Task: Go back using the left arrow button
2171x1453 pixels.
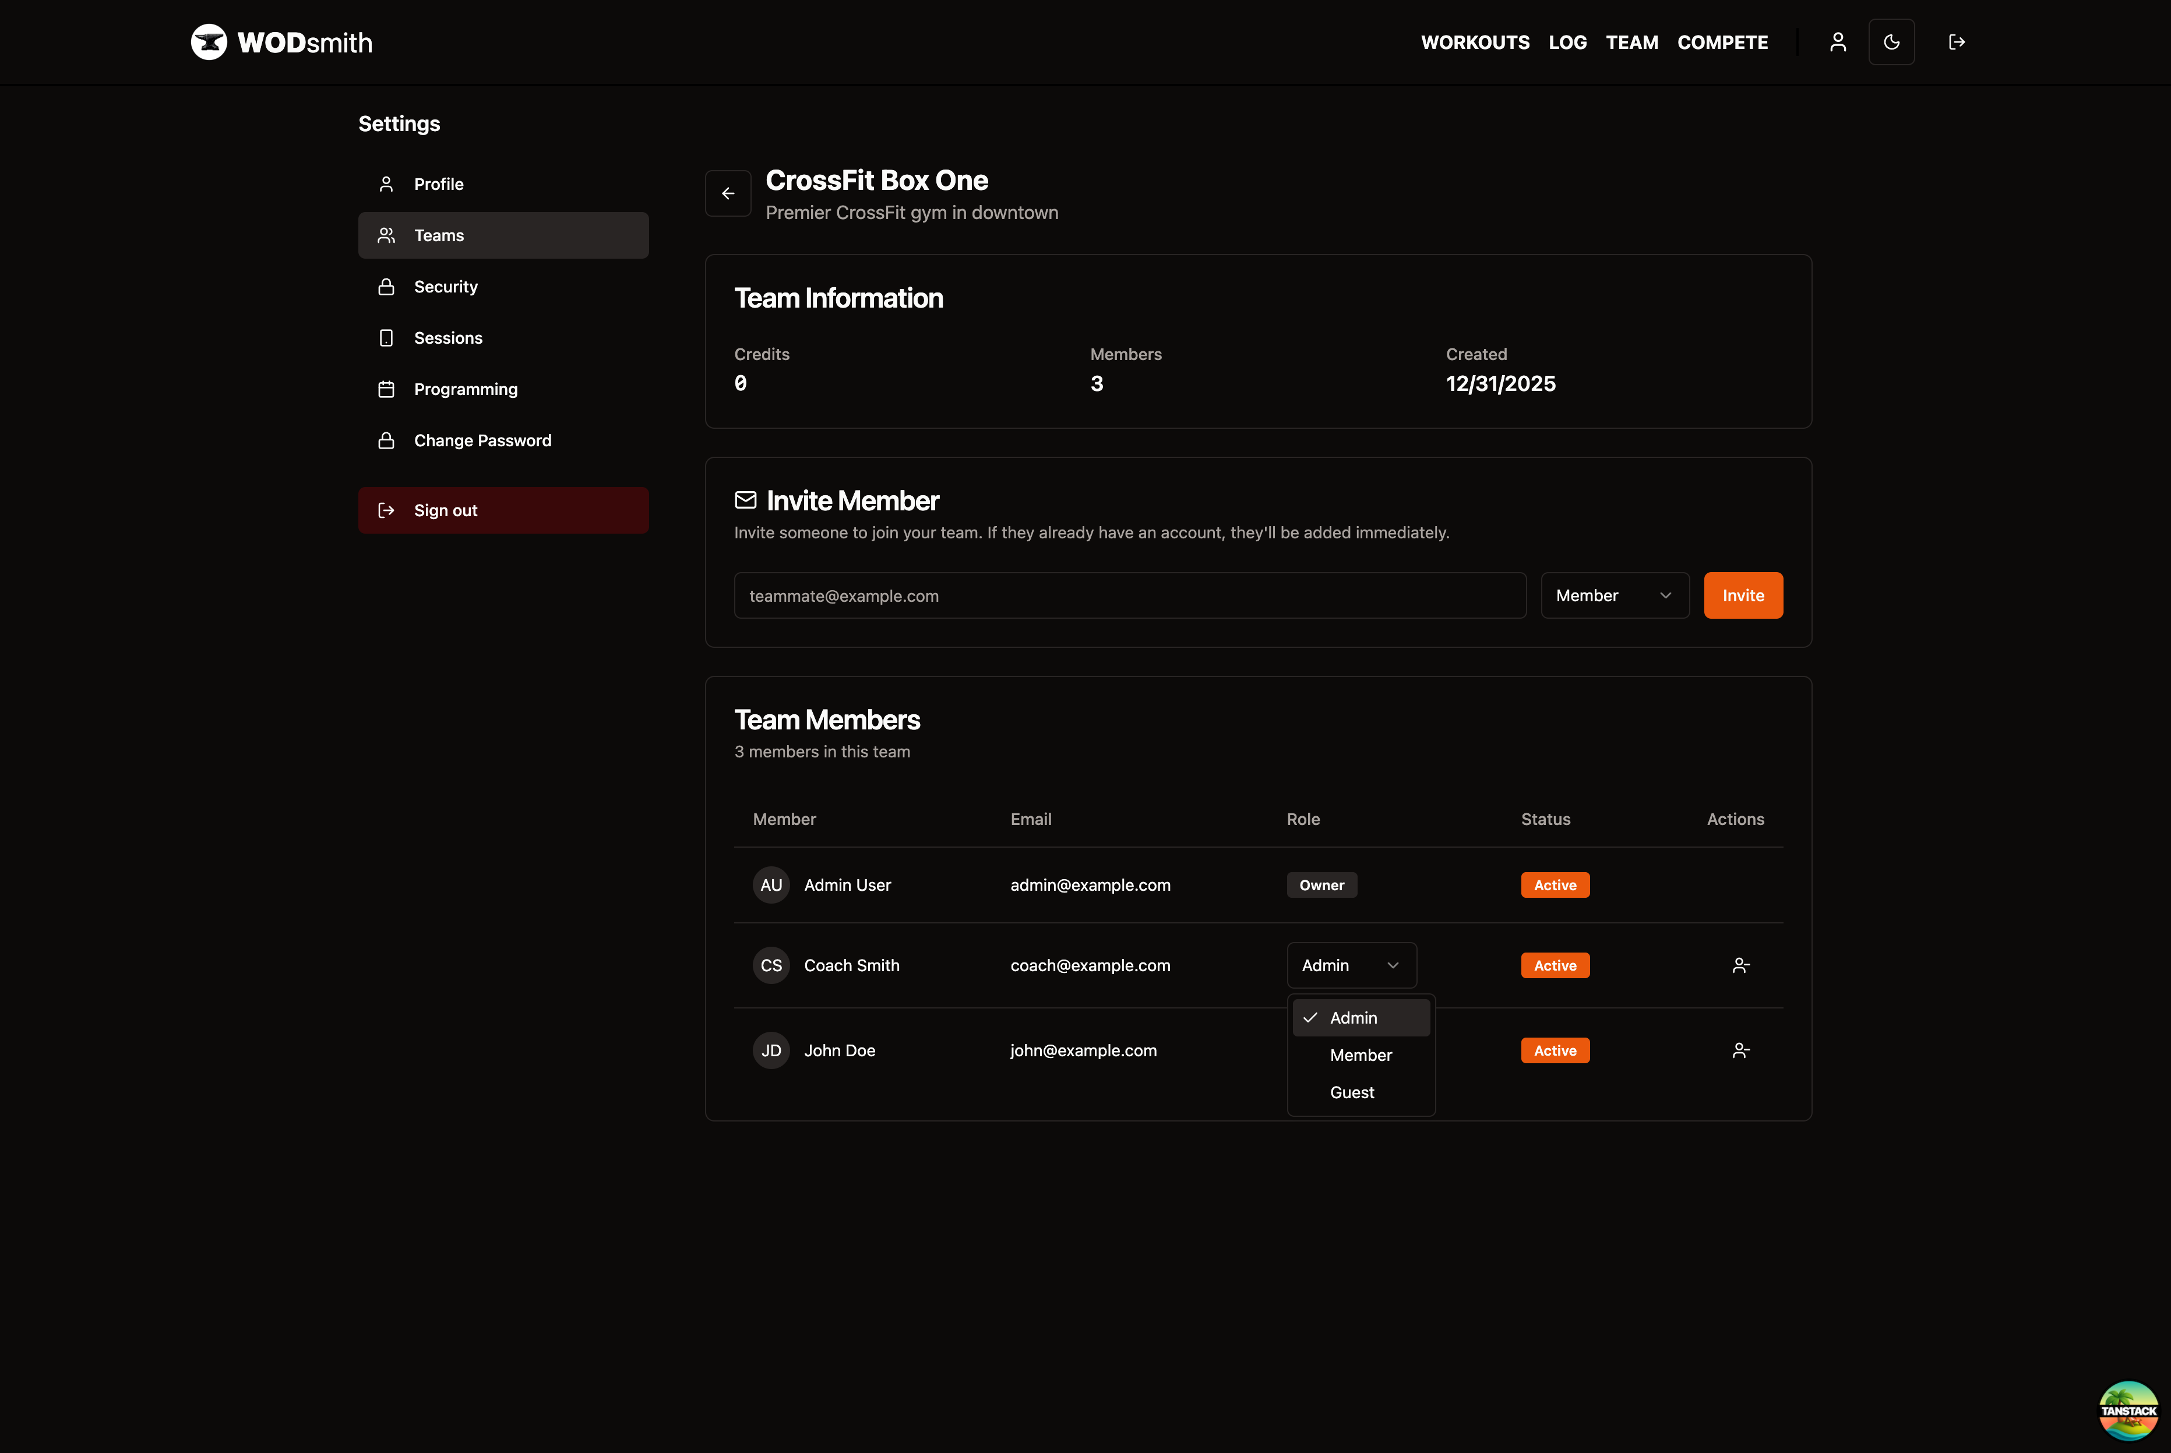Action: pyautogui.click(x=727, y=193)
